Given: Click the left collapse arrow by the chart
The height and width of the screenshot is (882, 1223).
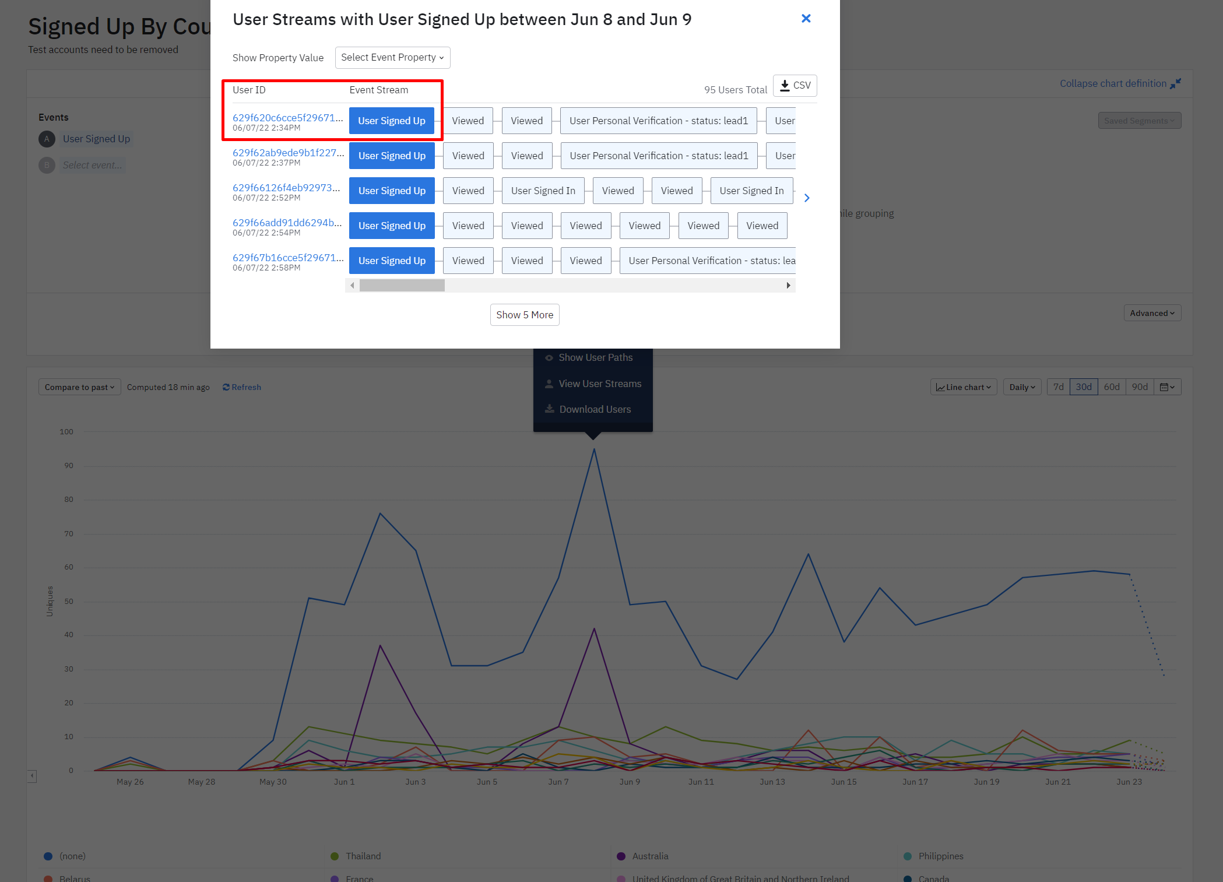Looking at the screenshot, I should (x=32, y=776).
